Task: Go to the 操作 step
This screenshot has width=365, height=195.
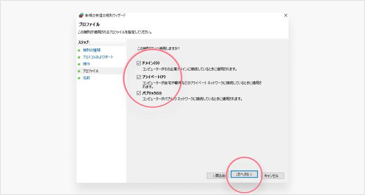Action: [x=86, y=64]
